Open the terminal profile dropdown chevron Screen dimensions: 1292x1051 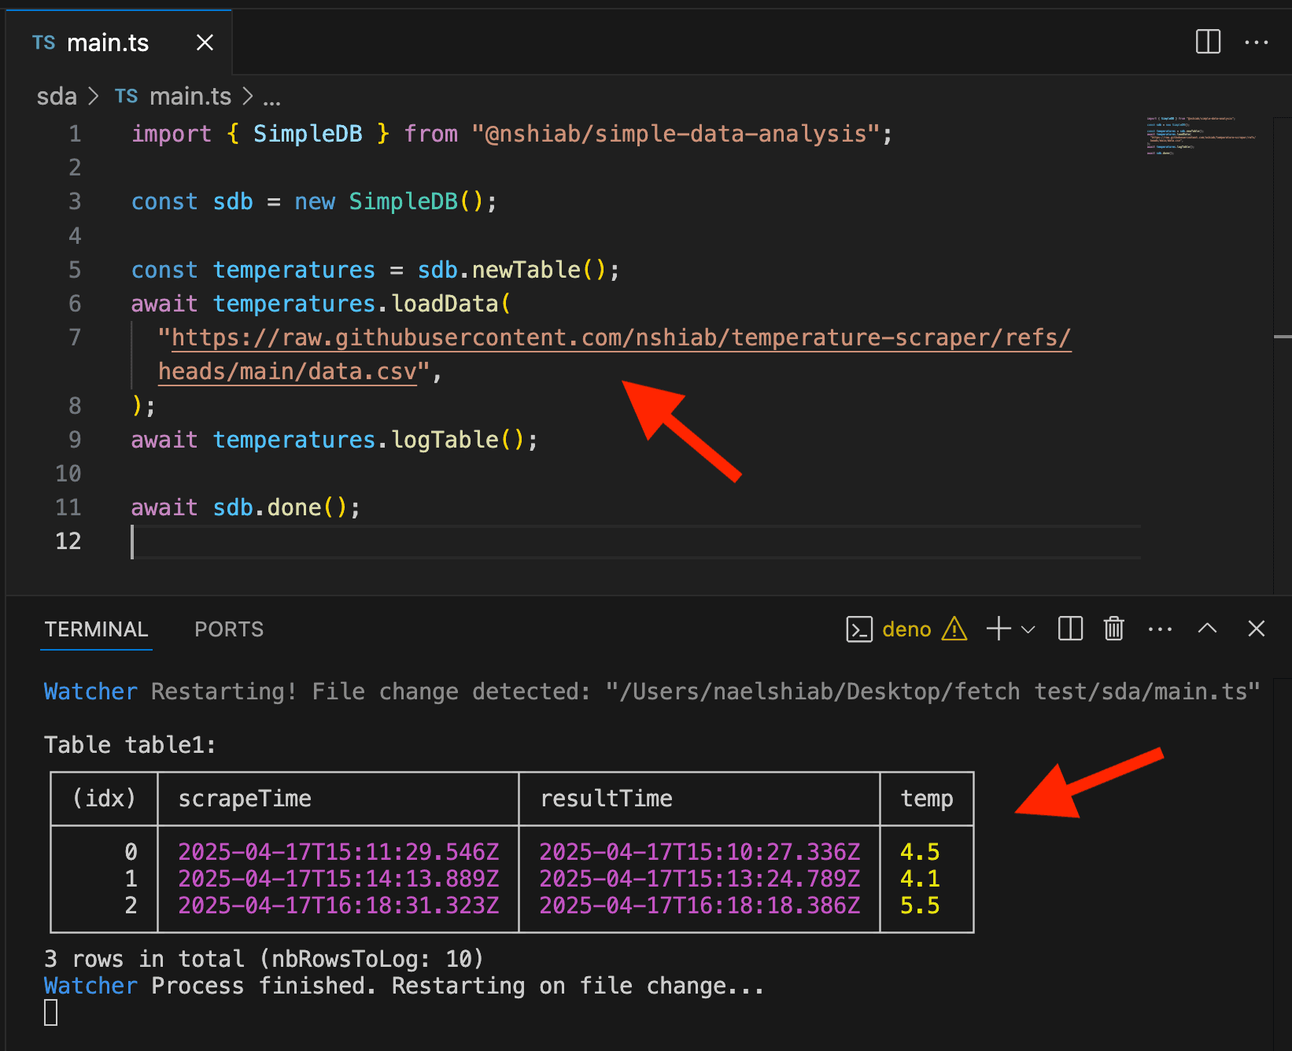(1028, 629)
